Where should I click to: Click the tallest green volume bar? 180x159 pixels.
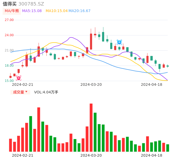[95, 132]
